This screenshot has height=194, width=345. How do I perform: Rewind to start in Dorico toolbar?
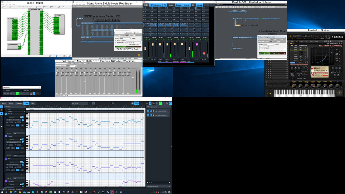(157, 103)
